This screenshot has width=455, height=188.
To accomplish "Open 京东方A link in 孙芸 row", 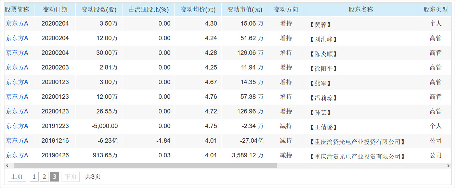I will [x=17, y=111].
